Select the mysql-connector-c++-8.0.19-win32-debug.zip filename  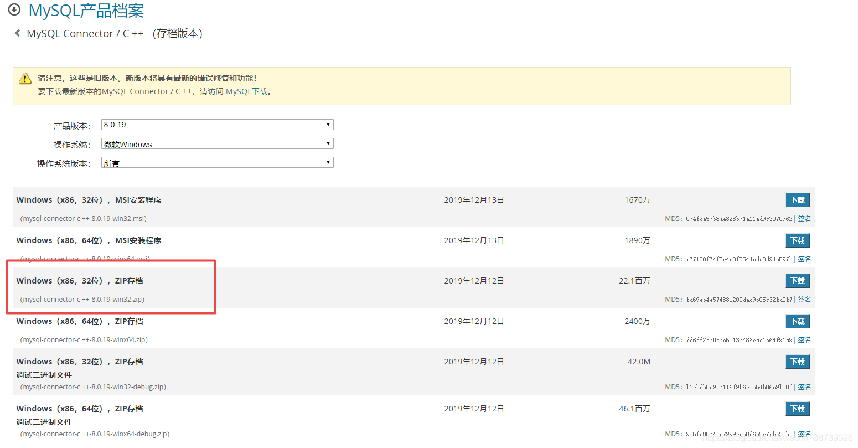pyautogui.click(x=93, y=387)
